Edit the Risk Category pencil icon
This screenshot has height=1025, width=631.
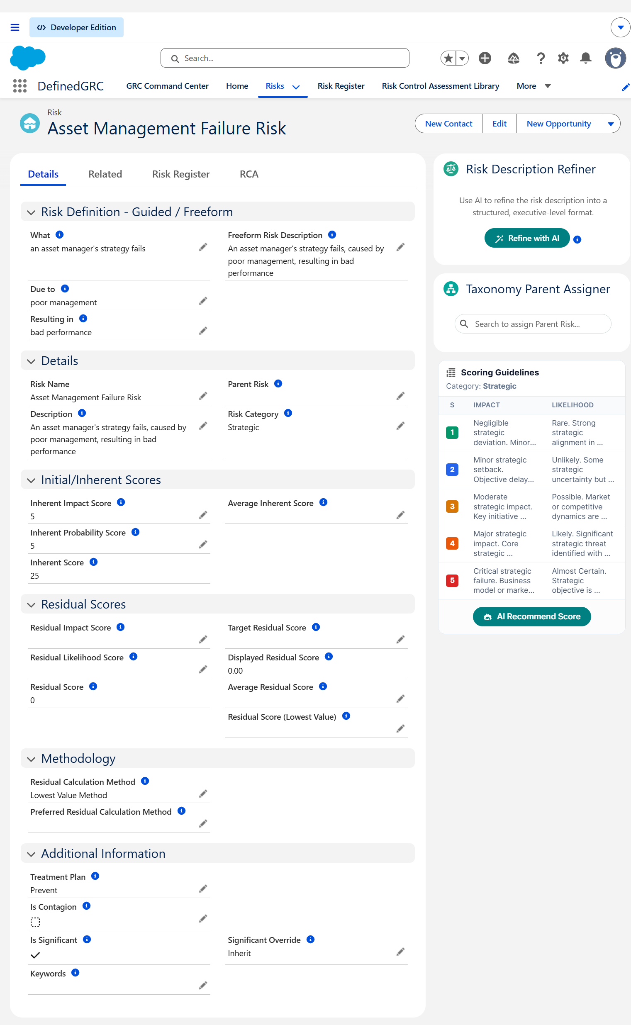[x=400, y=426]
